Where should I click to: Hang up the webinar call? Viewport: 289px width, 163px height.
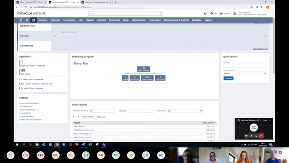[261, 136]
